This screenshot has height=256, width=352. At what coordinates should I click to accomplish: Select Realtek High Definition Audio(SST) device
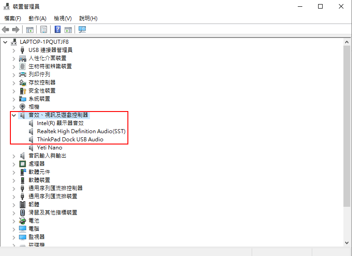point(81,131)
